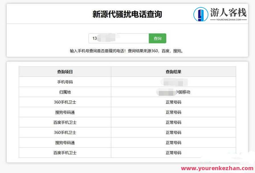Click the second 百度手机卫士 entry
This screenshot has height=173, width=255.
point(65,153)
